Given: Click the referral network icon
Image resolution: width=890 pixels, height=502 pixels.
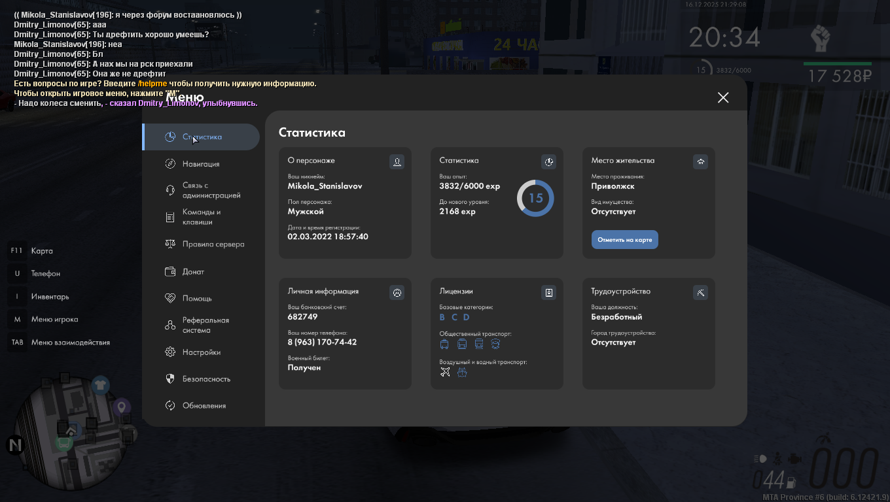Looking at the screenshot, I should (x=170, y=325).
